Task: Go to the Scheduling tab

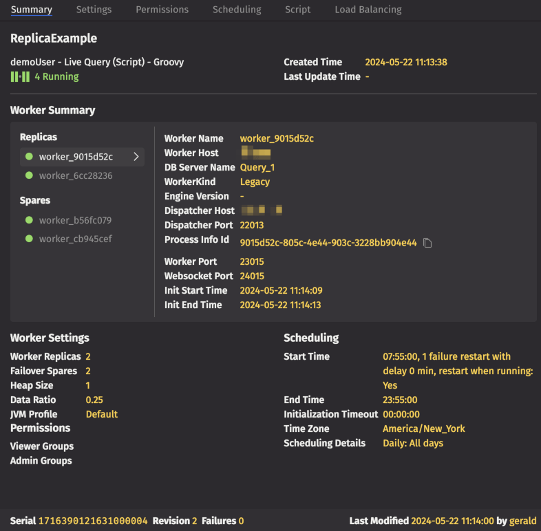Action: point(237,10)
